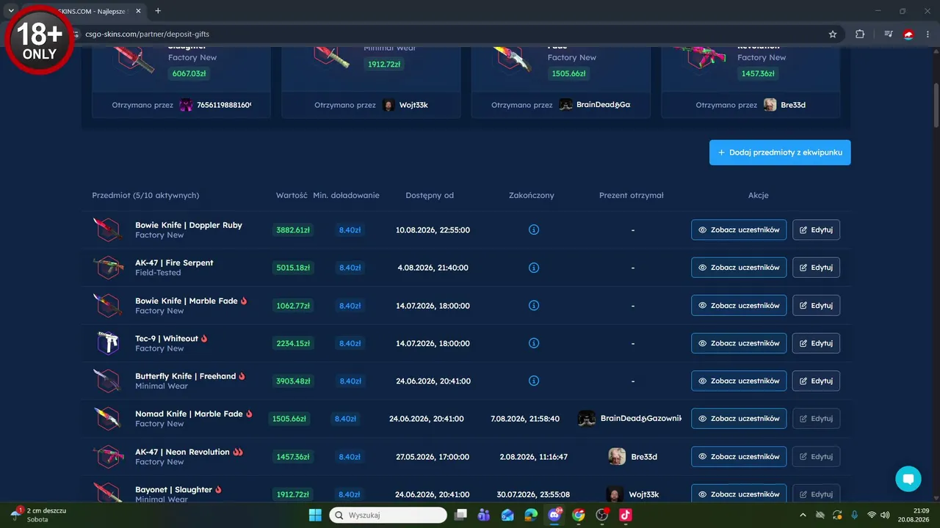Click the info icon in the Bowie Knife Doppler Ruby row
Image resolution: width=940 pixels, height=528 pixels.
534,230
